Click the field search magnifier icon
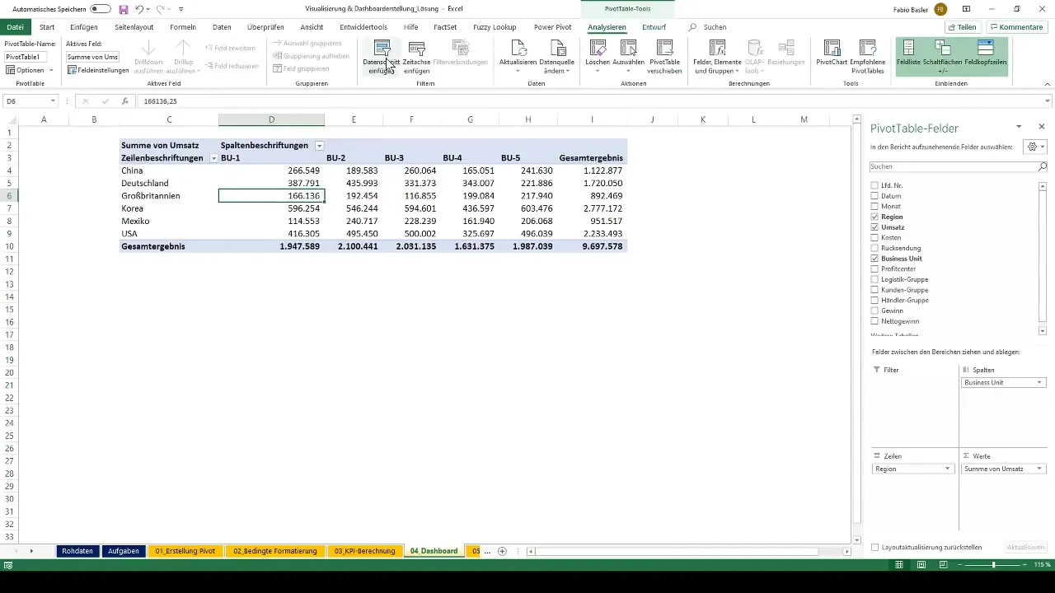The image size is (1055, 593). [1043, 166]
